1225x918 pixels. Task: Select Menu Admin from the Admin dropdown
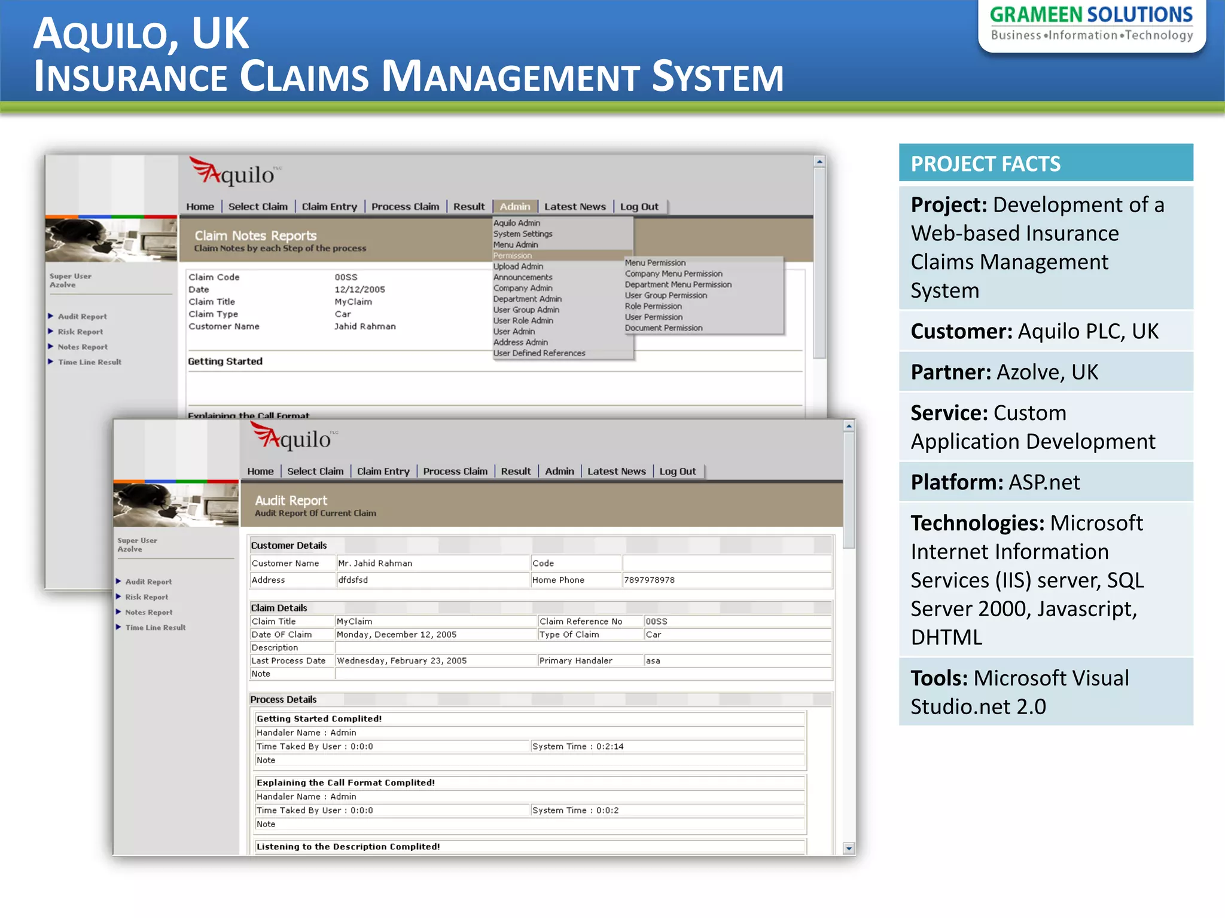pos(516,244)
